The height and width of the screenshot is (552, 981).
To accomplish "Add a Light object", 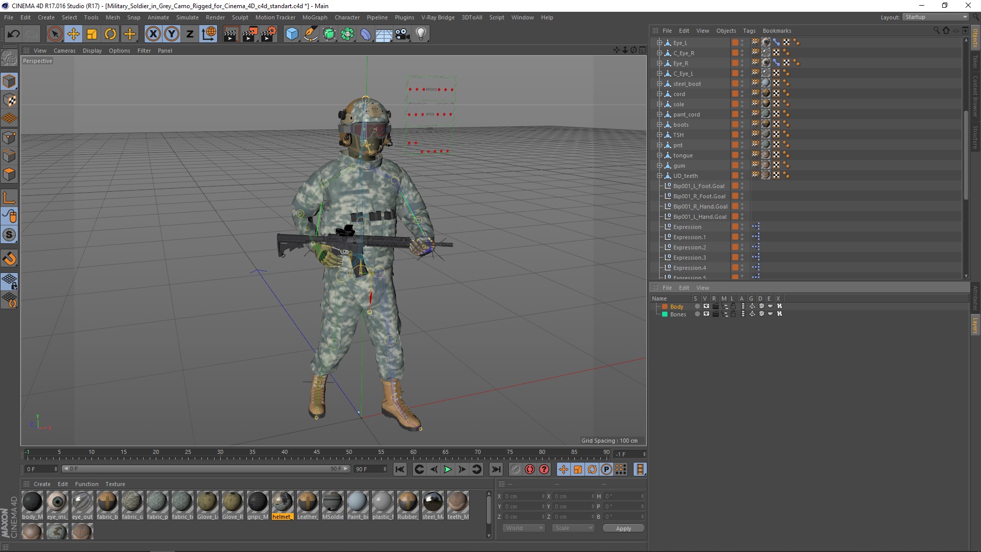I will click(421, 34).
